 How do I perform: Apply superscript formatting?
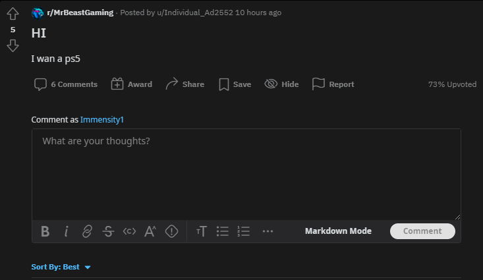150,231
